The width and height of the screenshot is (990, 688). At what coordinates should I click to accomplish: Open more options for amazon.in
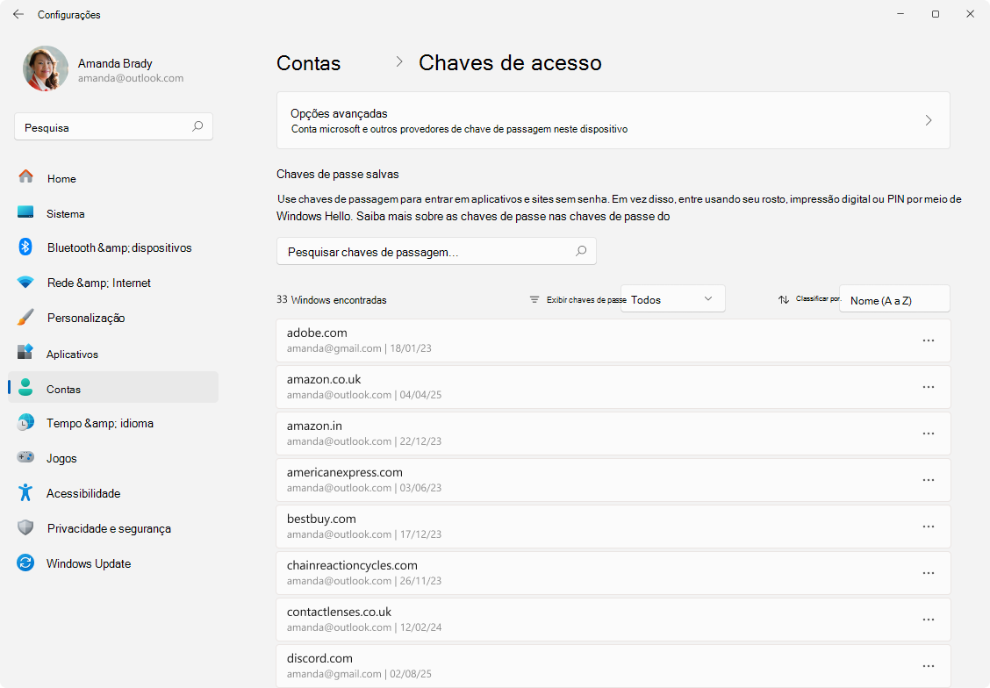click(x=929, y=434)
